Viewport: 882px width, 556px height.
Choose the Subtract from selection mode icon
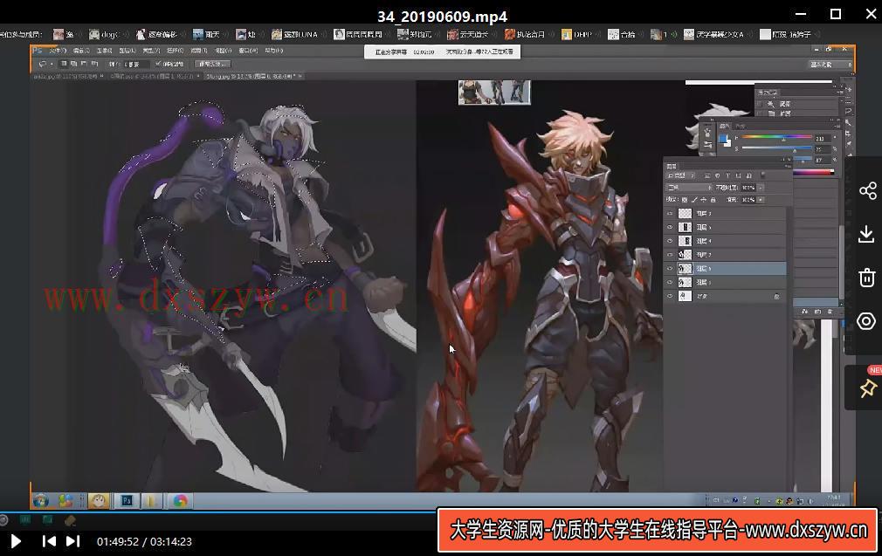[84, 64]
